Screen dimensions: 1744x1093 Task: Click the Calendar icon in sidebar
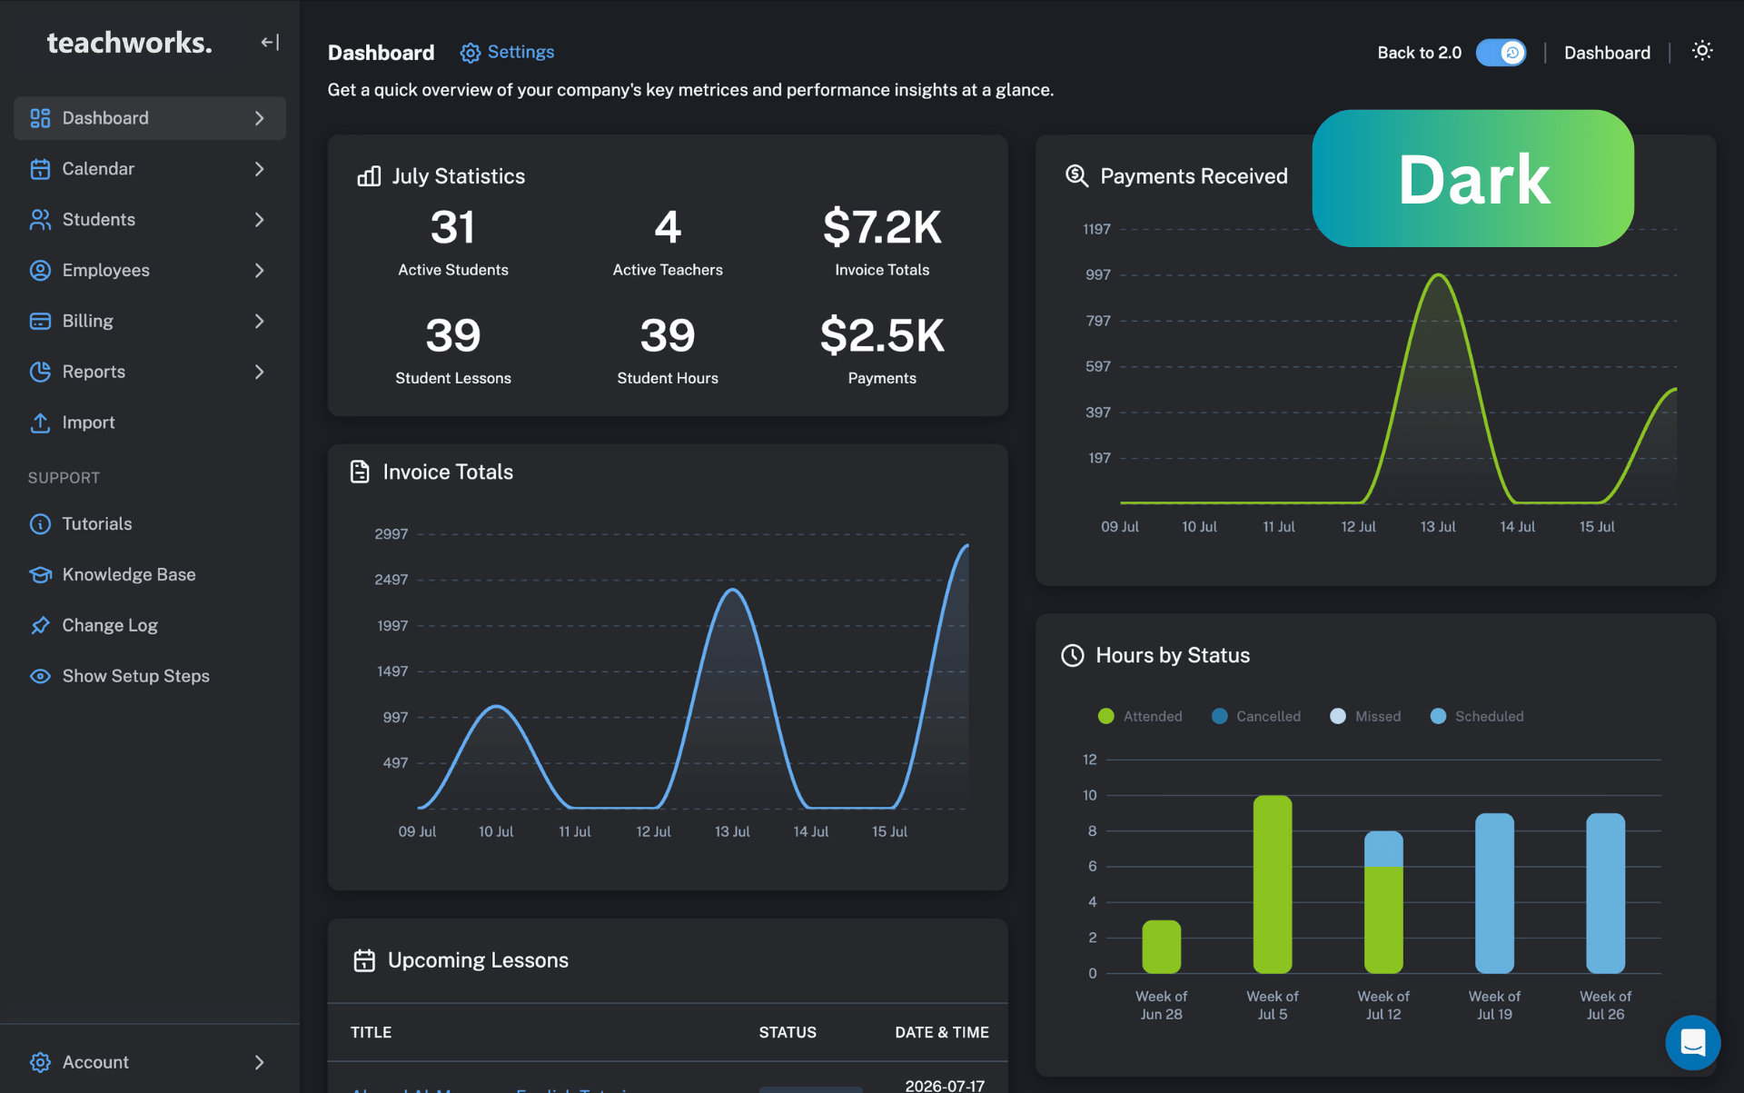coord(40,169)
